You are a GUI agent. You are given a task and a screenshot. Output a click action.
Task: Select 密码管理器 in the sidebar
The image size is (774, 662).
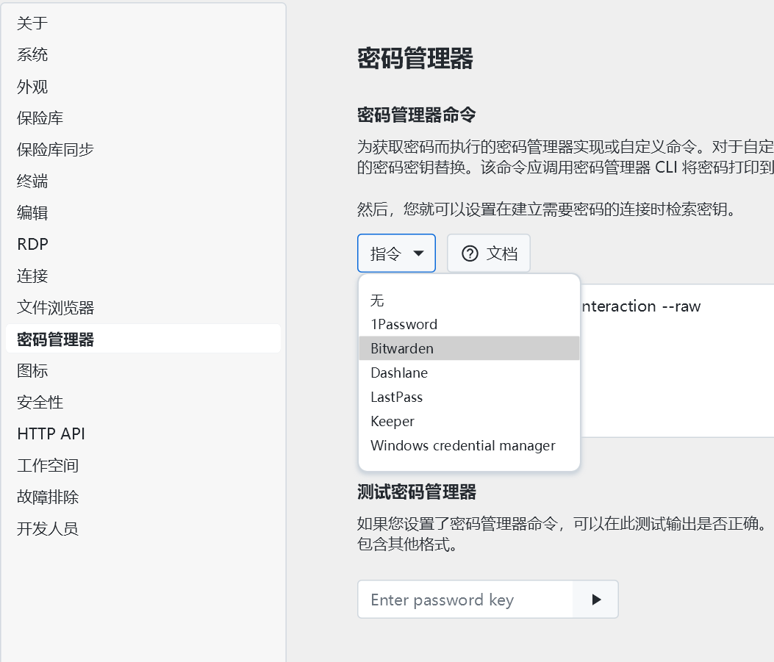click(143, 339)
